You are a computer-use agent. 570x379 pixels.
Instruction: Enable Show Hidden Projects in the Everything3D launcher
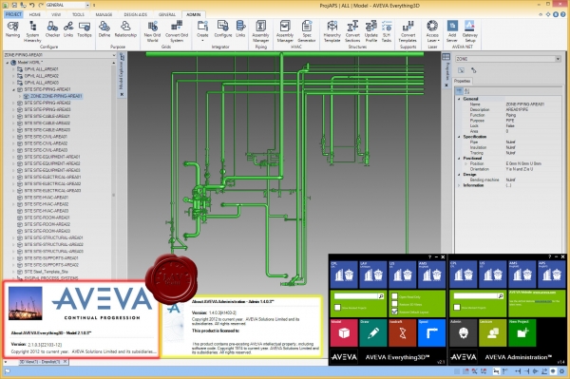337,308
